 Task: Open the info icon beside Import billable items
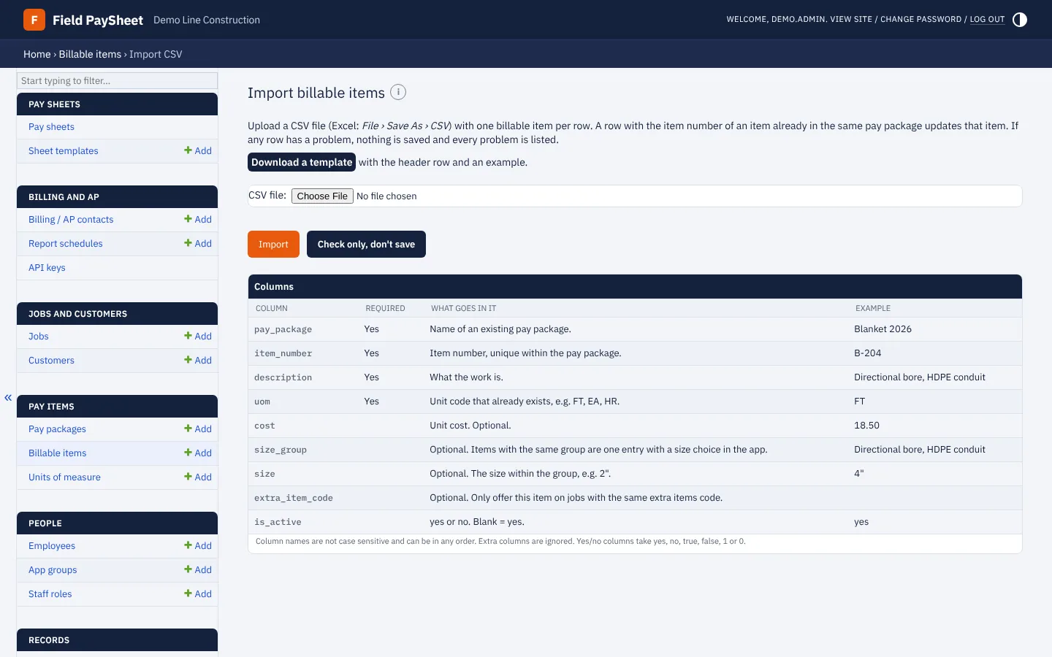point(398,92)
